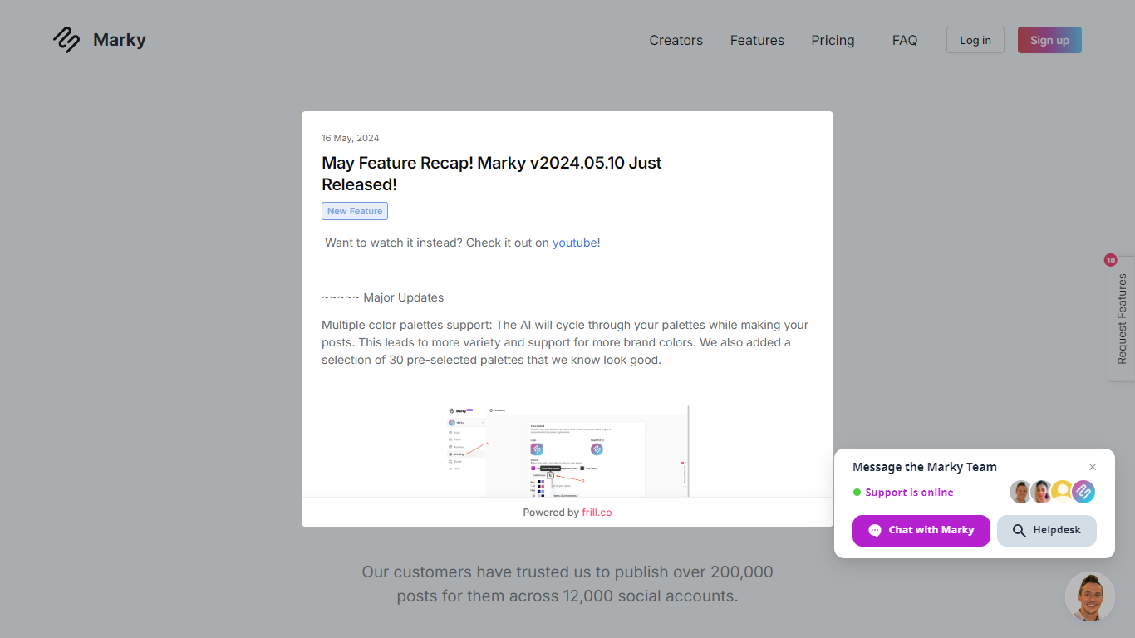The width and height of the screenshot is (1135, 638).
Task: Open the Features navigation link
Action: coord(757,40)
